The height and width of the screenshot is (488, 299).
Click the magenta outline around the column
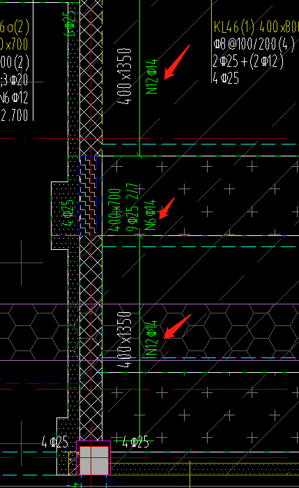point(93,458)
